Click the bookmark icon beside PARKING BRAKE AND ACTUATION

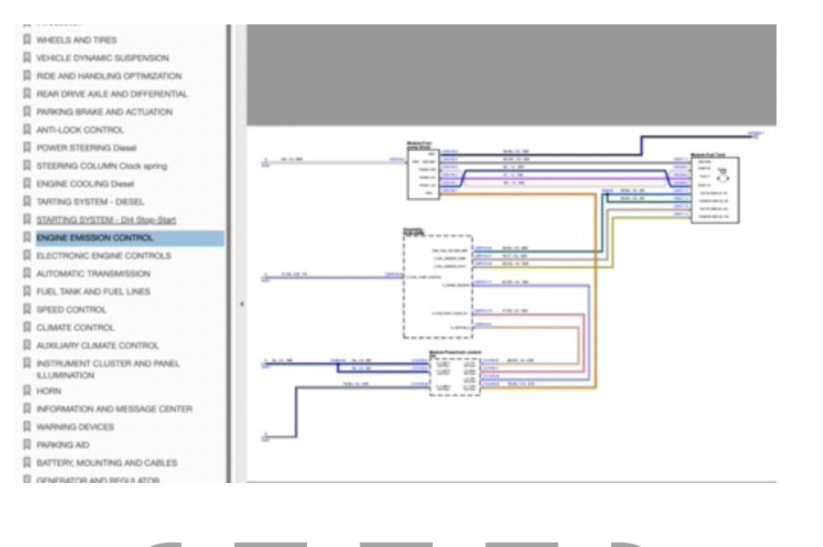pos(27,111)
